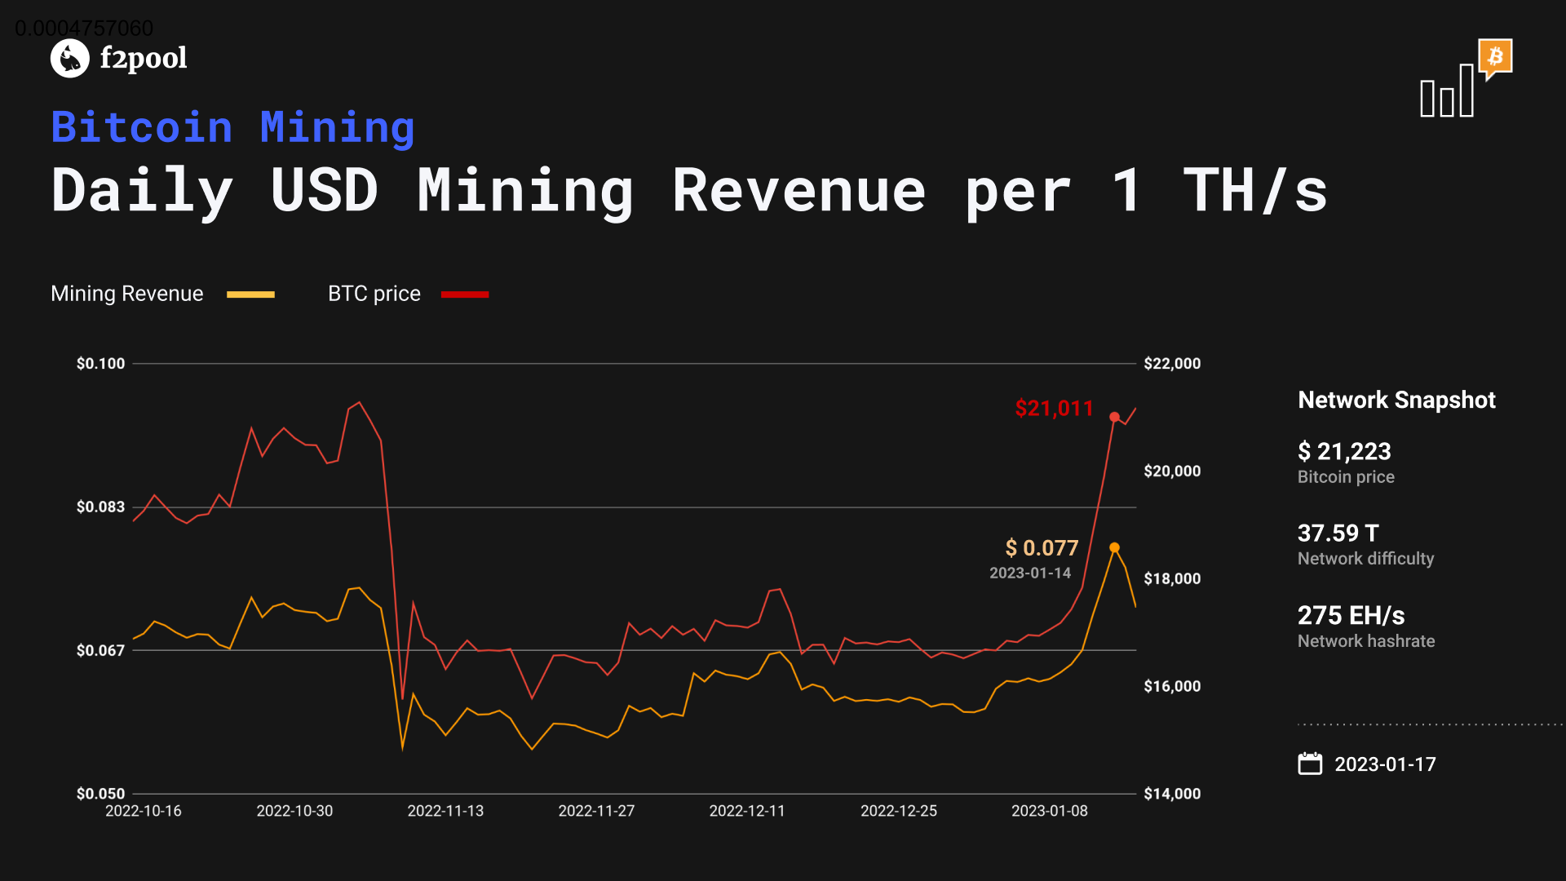The image size is (1566, 881).
Task: Click the $0.083 left axis label
Action: coord(101,507)
